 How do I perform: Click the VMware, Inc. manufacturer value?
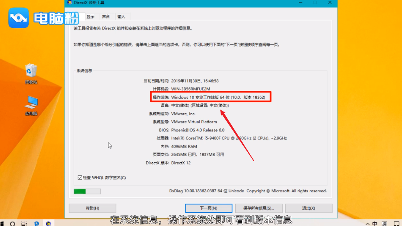tap(183, 114)
